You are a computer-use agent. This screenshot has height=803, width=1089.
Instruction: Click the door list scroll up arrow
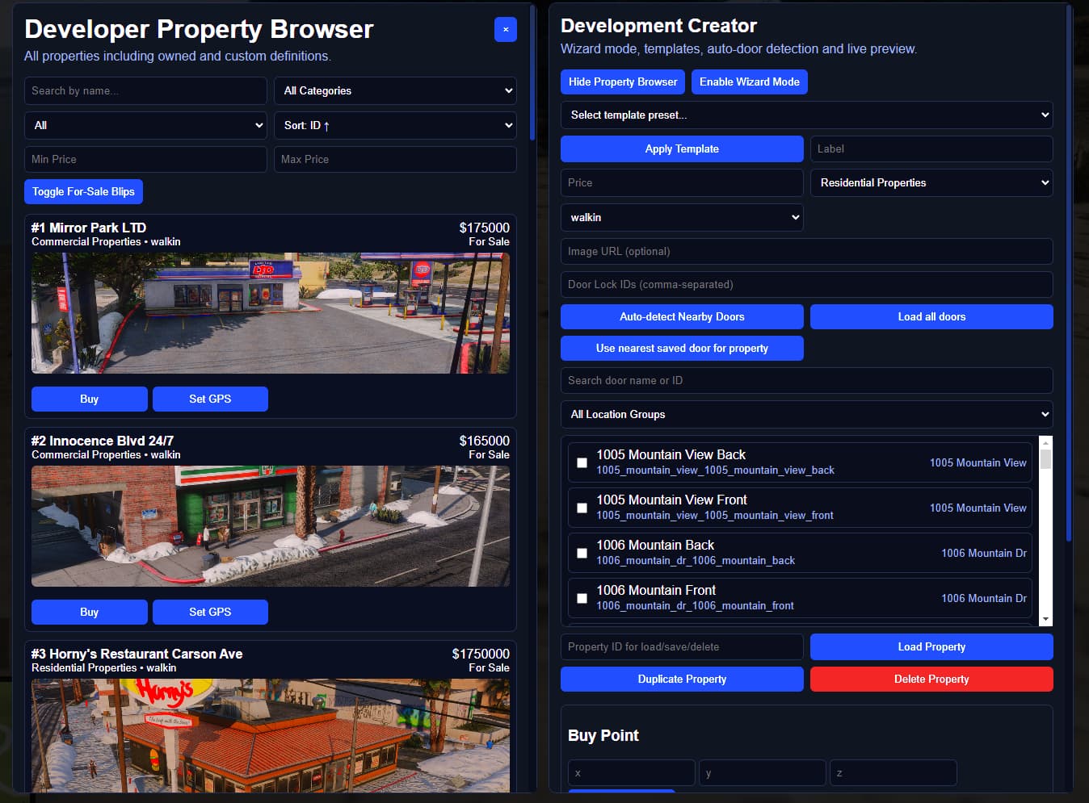(x=1045, y=442)
